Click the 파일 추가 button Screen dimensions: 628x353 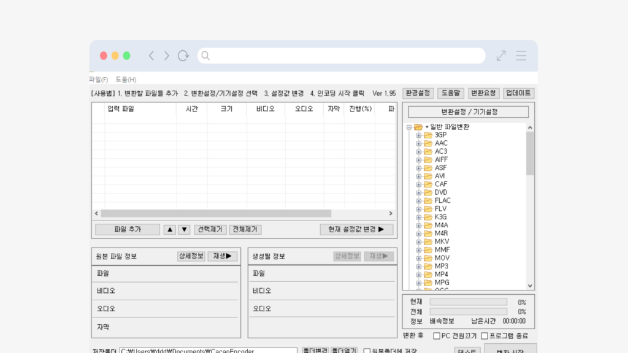coord(128,229)
